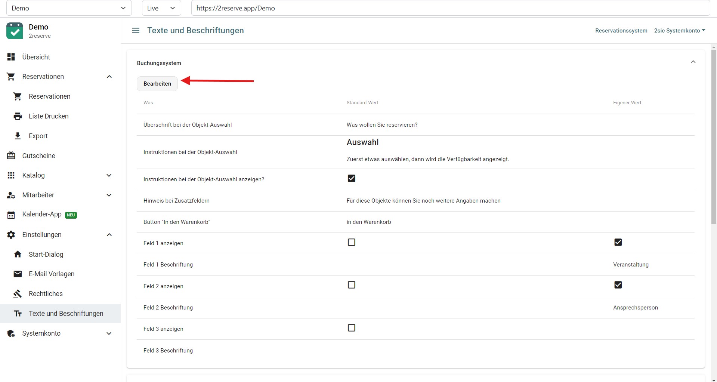Click the Reservationssystem link
The width and height of the screenshot is (717, 382).
[x=621, y=31]
